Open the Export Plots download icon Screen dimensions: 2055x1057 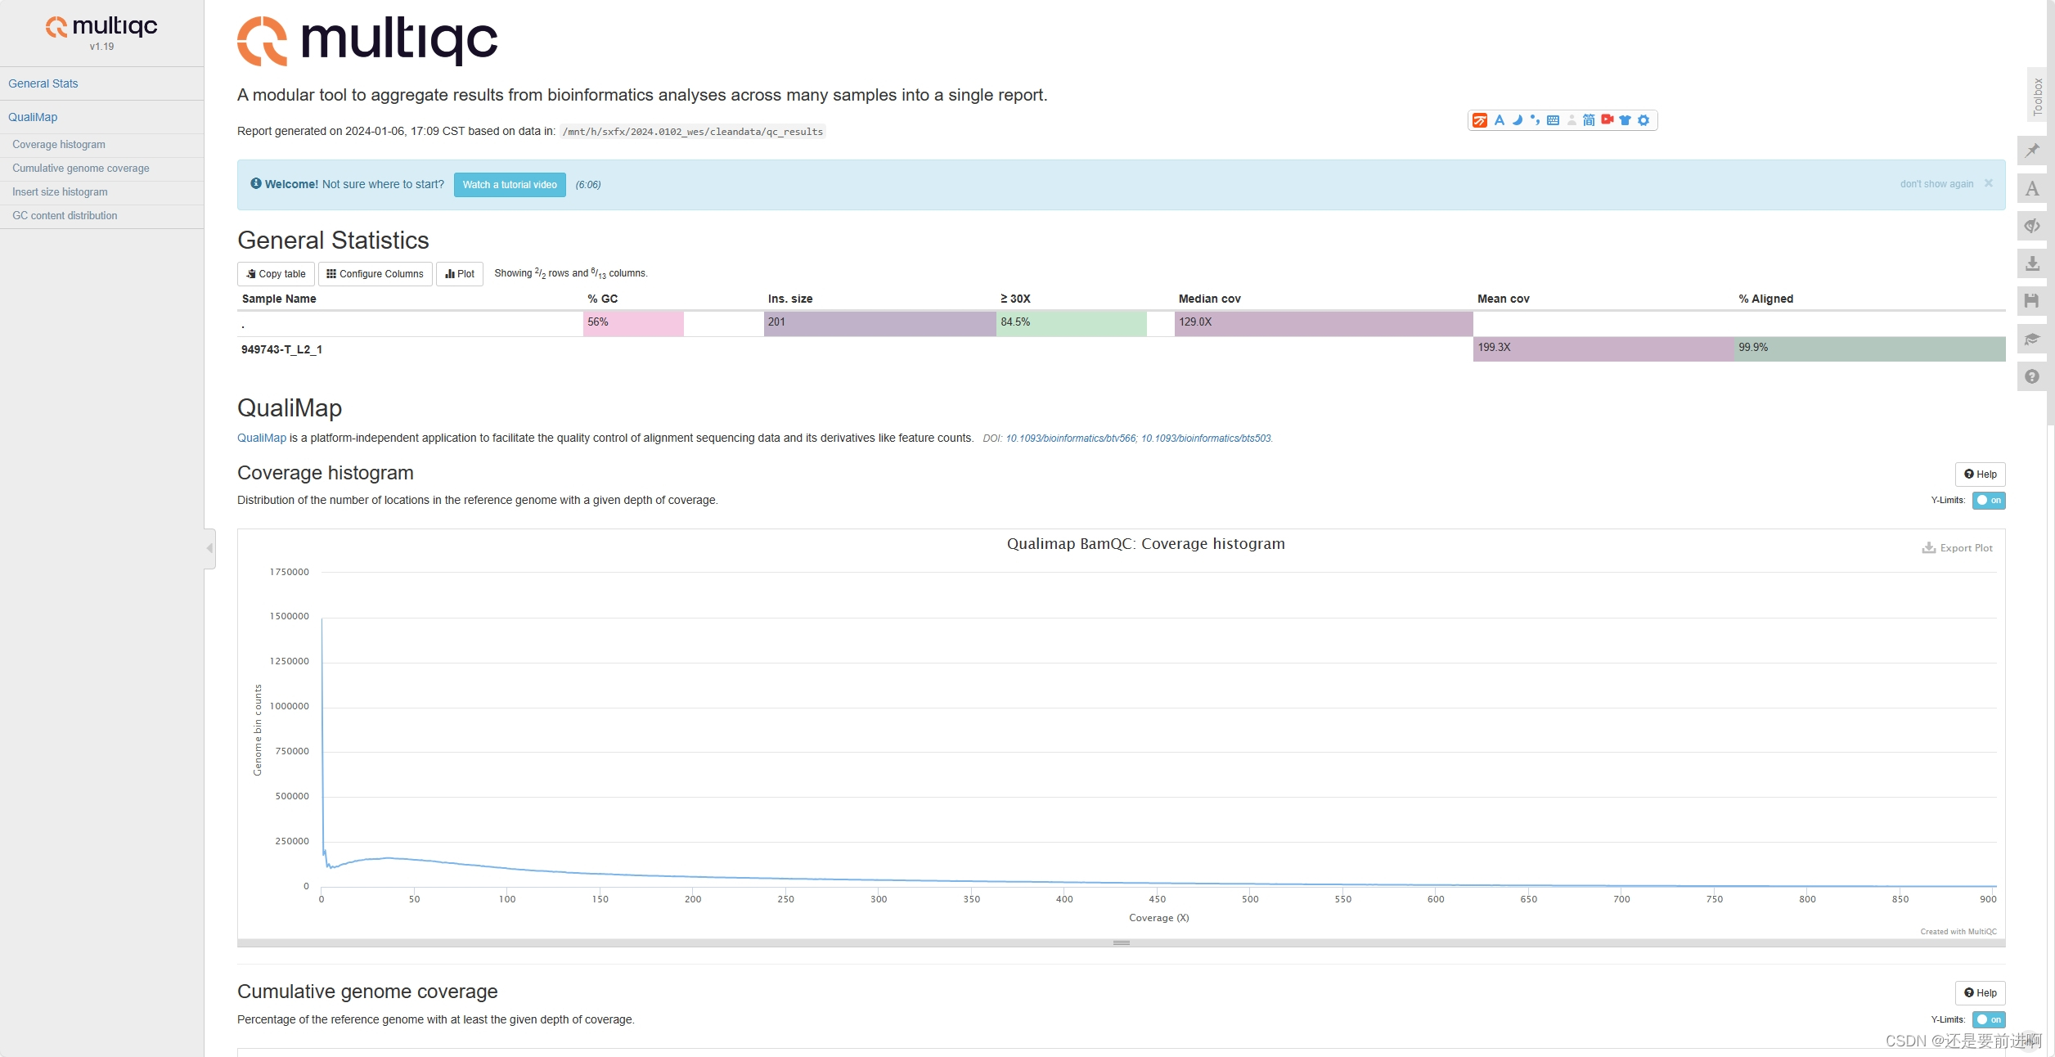tap(2032, 263)
